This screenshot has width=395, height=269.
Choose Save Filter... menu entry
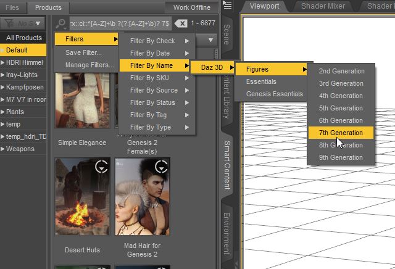(x=86, y=52)
